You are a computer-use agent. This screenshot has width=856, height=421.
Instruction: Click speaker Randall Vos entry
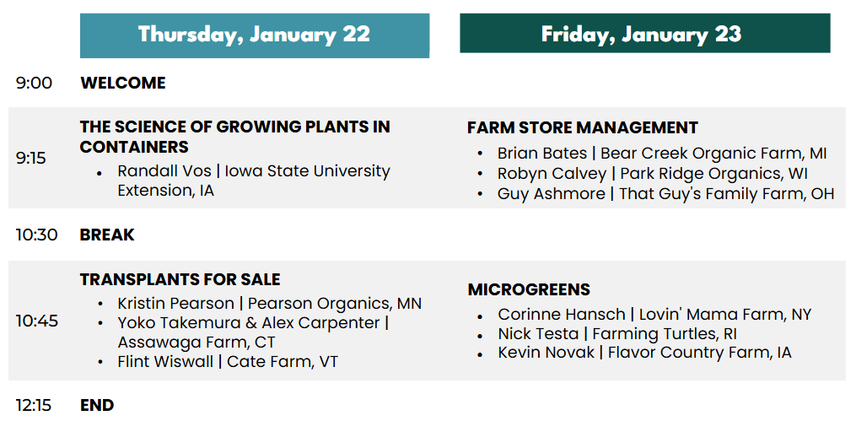click(253, 181)
